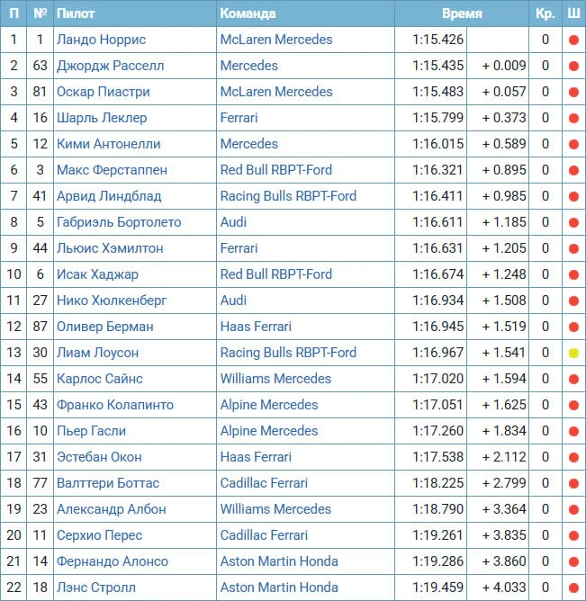Screen dimensions: 586x601
Task: Open Серхио Перес link
Action: pos(99,534)
